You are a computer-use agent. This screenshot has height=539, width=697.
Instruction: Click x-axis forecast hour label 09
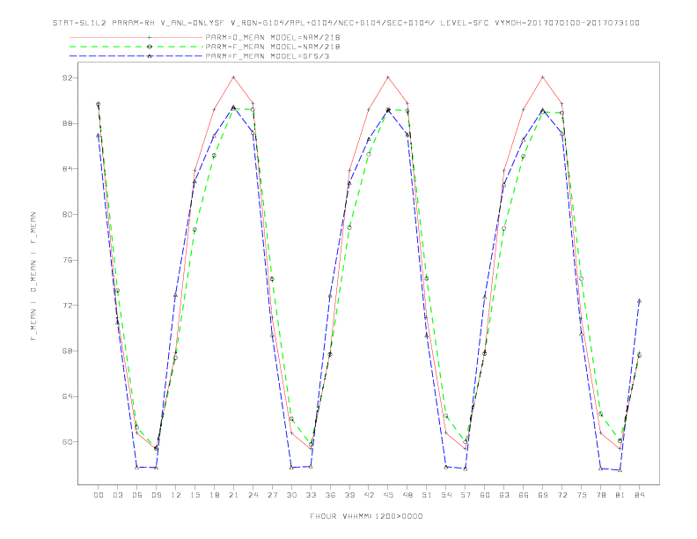pyautogui.click(x=156, y=495)
